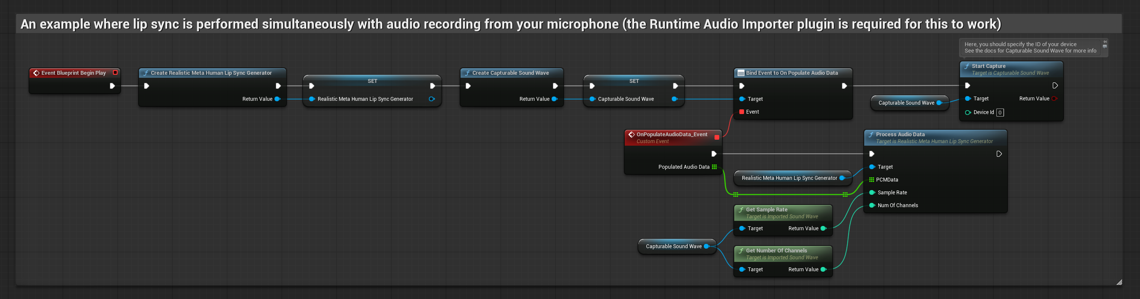
Task: Toggle the pin icon on the Start Capture comment bubble
Action: pyautogui.click(x=1105, y=41)
